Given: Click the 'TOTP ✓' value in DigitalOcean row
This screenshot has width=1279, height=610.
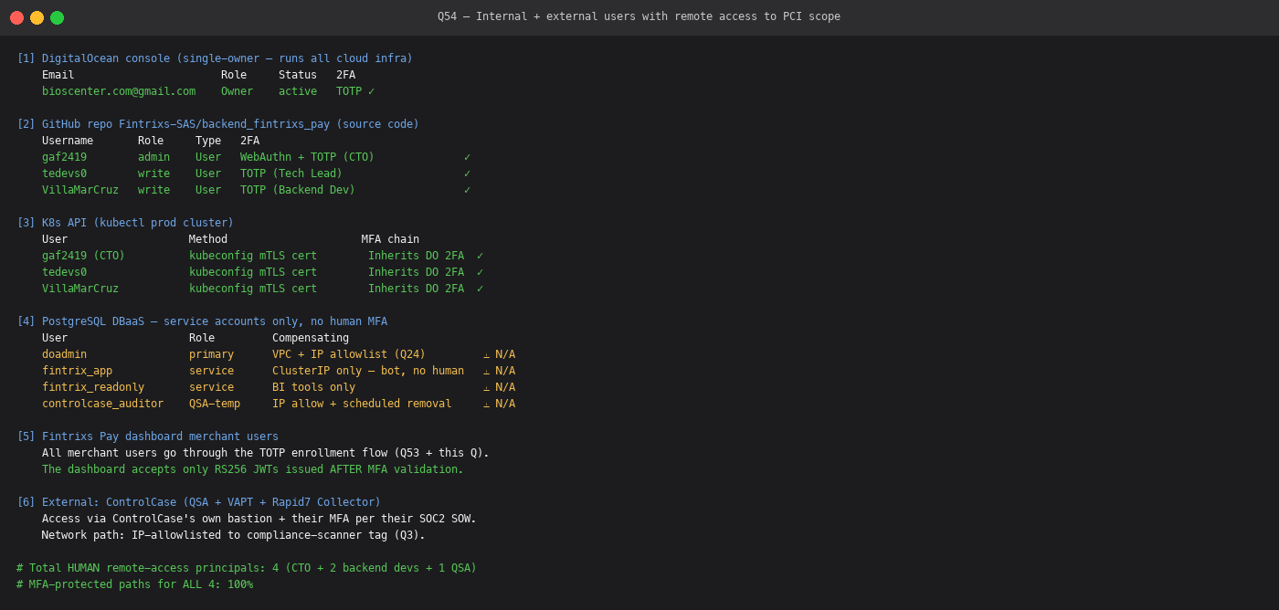Looking at the screenshot, I should pyautogui.click(x=355, y=91).
